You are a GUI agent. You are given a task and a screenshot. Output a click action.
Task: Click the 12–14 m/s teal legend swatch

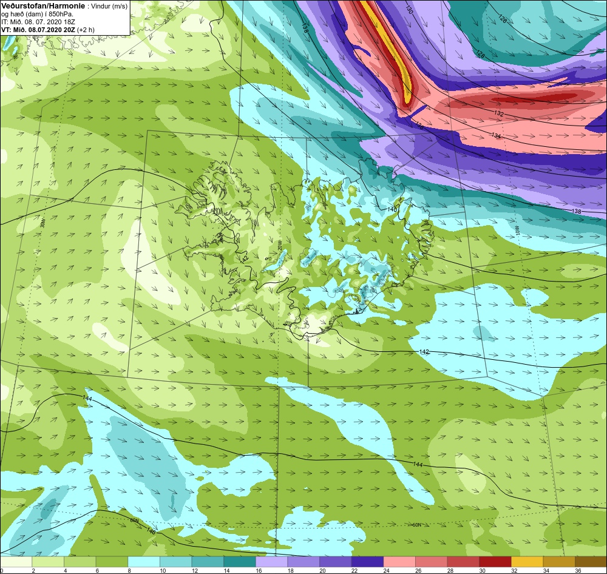[208, 562]
